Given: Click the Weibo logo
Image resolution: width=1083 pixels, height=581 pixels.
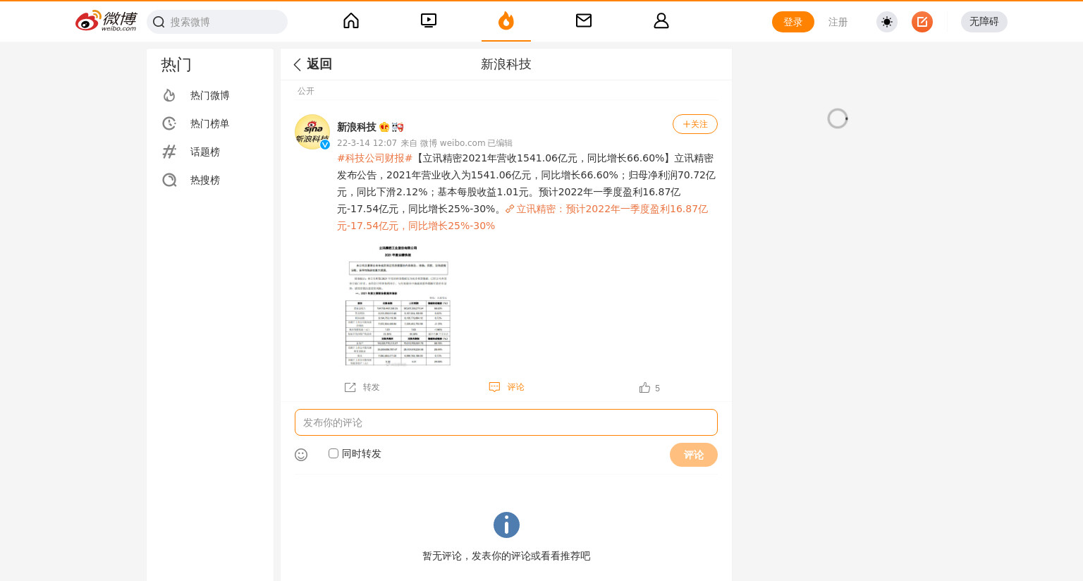Looking at the screenshot, I should coord(106,21).
